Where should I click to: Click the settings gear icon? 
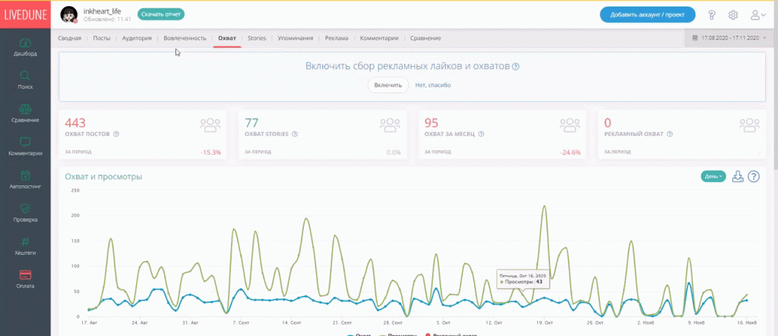coord(733,14)
